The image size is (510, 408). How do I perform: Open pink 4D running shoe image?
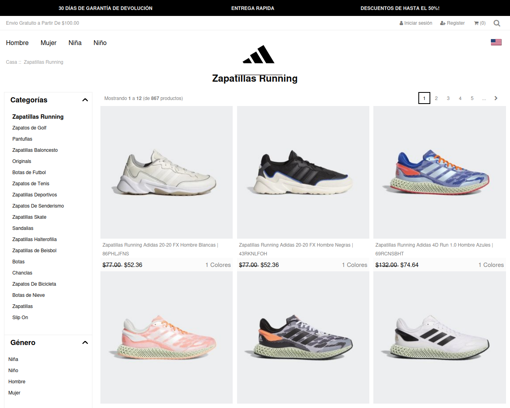[x=167, y=337]
